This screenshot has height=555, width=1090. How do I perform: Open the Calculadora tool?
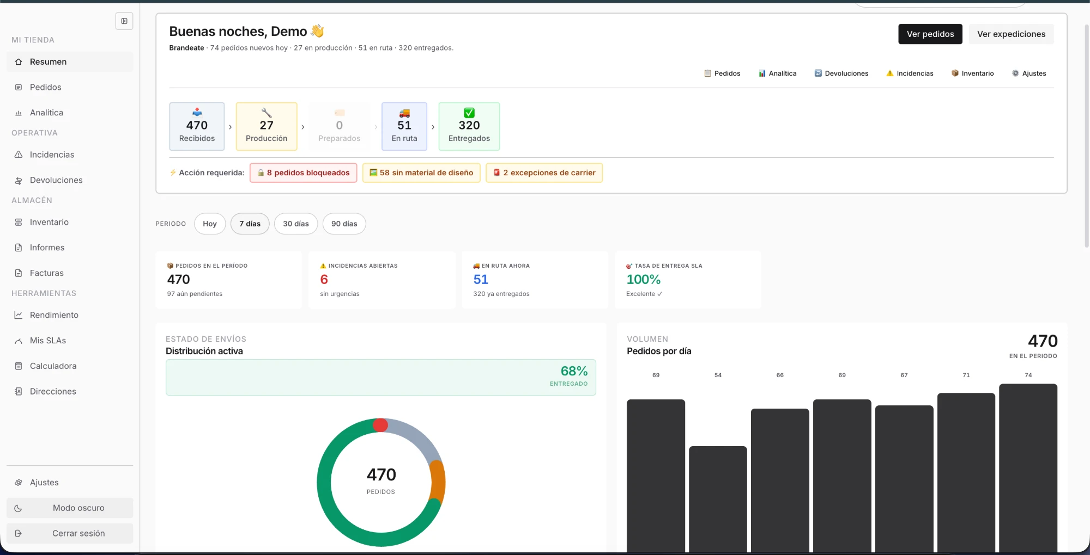click(x=70, y=366)
